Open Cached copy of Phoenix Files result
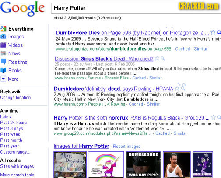221x178 pixels. click(x=139, y=78)
